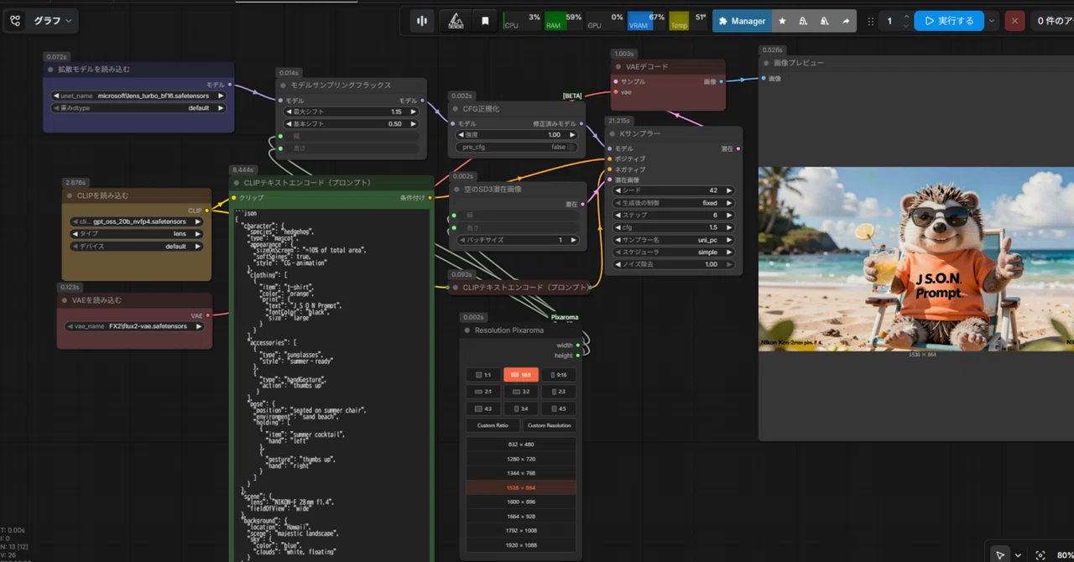1074x562 pixels.
Task: Select the 9:16 aspect ratio option
Action: (557, 375)
